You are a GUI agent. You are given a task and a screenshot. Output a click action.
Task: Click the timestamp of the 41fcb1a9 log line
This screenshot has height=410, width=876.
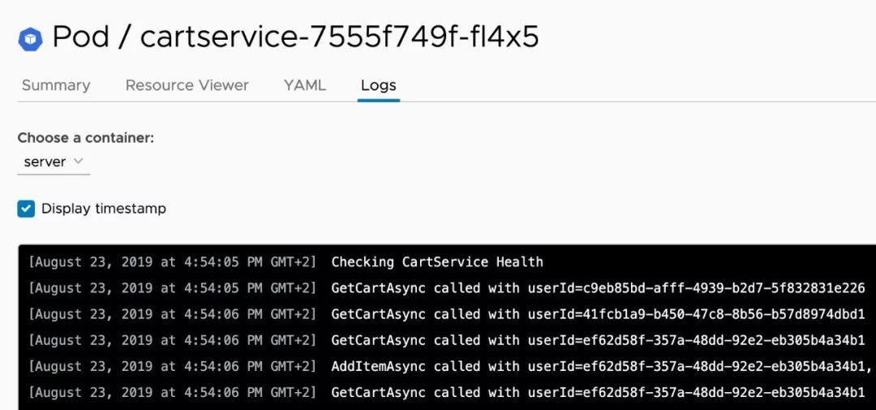coord(173,314)
